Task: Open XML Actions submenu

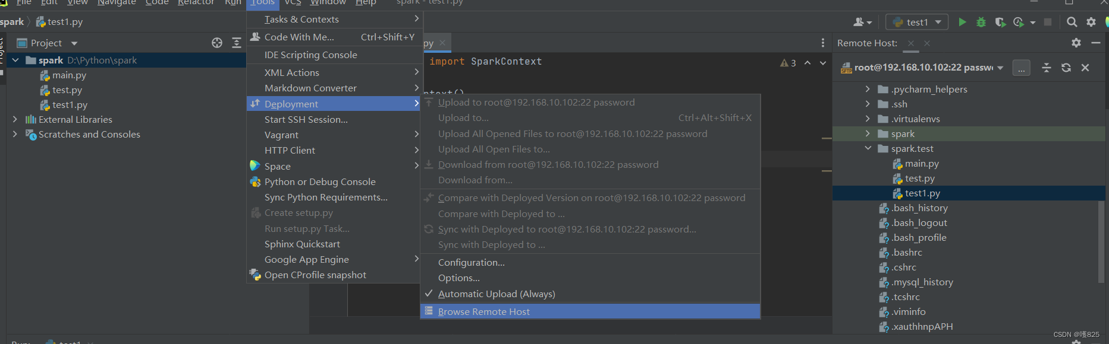Action: [334, 73]
